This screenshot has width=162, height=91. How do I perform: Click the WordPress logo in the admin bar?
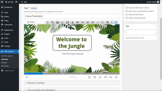click(x=2, y=2)
